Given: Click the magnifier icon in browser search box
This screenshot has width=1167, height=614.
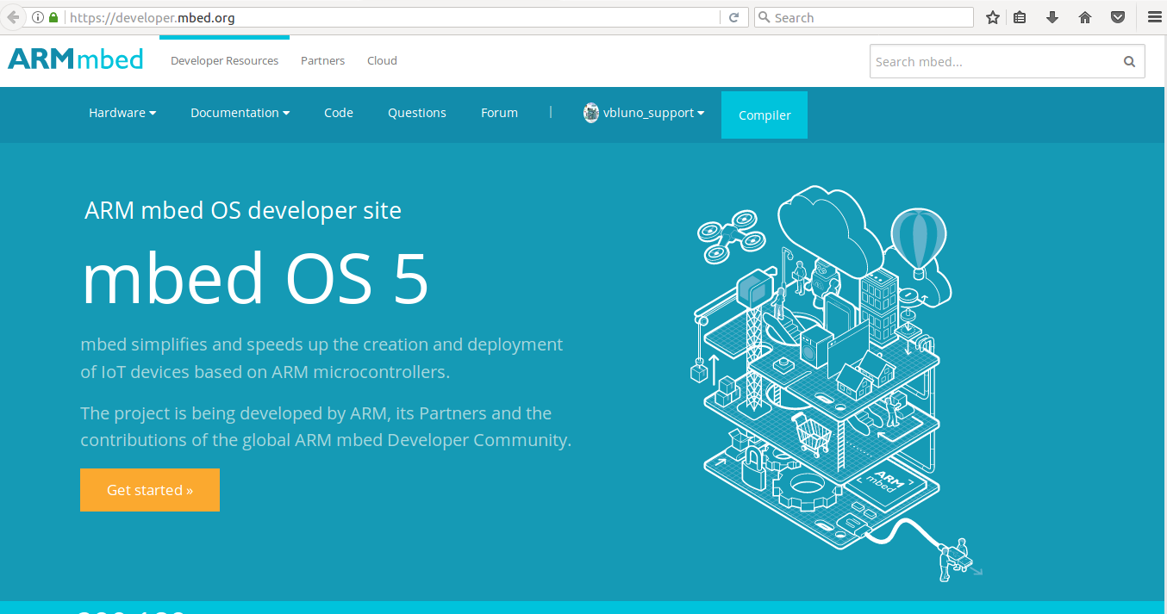Looking at the screenshot, I should [x=764, y=17].
